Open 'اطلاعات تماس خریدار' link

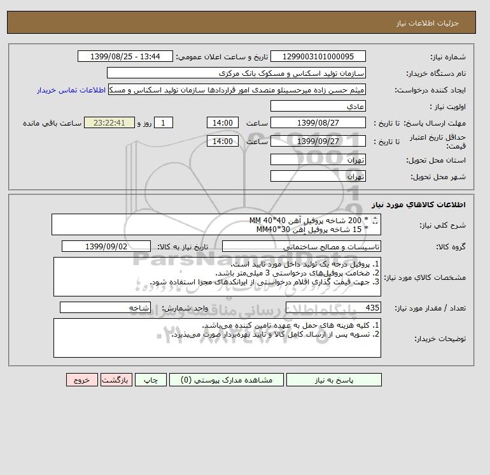coord(71,90)
